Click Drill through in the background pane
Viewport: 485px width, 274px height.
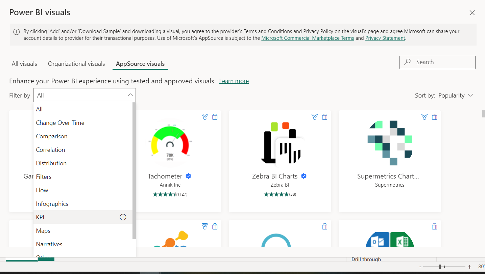click(366, 259)
